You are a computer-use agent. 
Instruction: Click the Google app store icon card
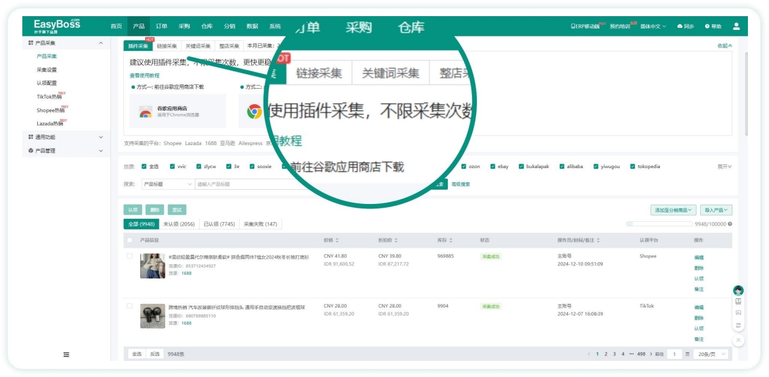click(178, 111)
